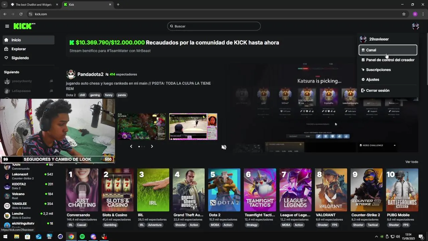Screen dimensions: 428x241
Task: Open Explorar in sidebar
Action: click(28, 49)
